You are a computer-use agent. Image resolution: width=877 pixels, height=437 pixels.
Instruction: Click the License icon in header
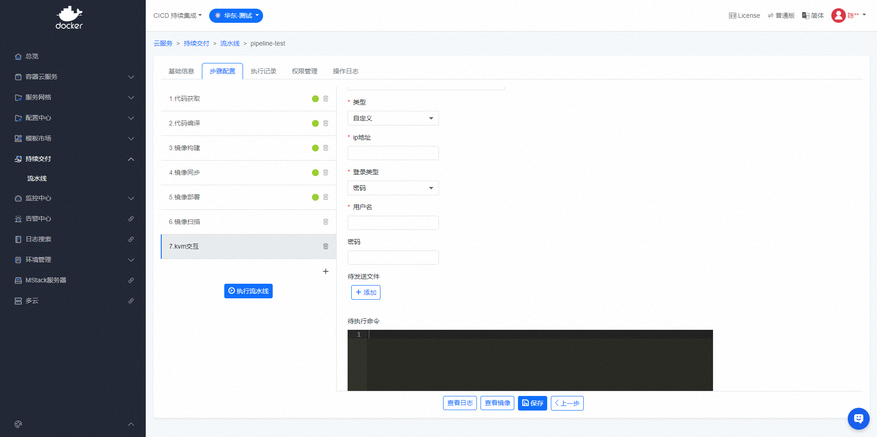coord(732,16)
